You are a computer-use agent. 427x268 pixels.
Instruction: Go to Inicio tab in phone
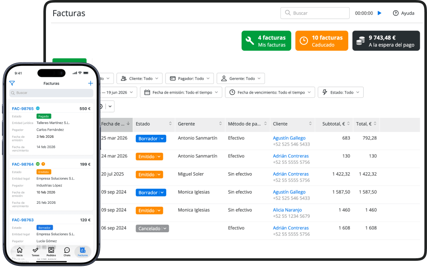click(20, 252)
